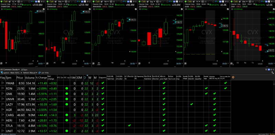Screen dimensions: 275x135
Task: Select the AGR symbol in the watchlist
Action: [x=9, y=110]
